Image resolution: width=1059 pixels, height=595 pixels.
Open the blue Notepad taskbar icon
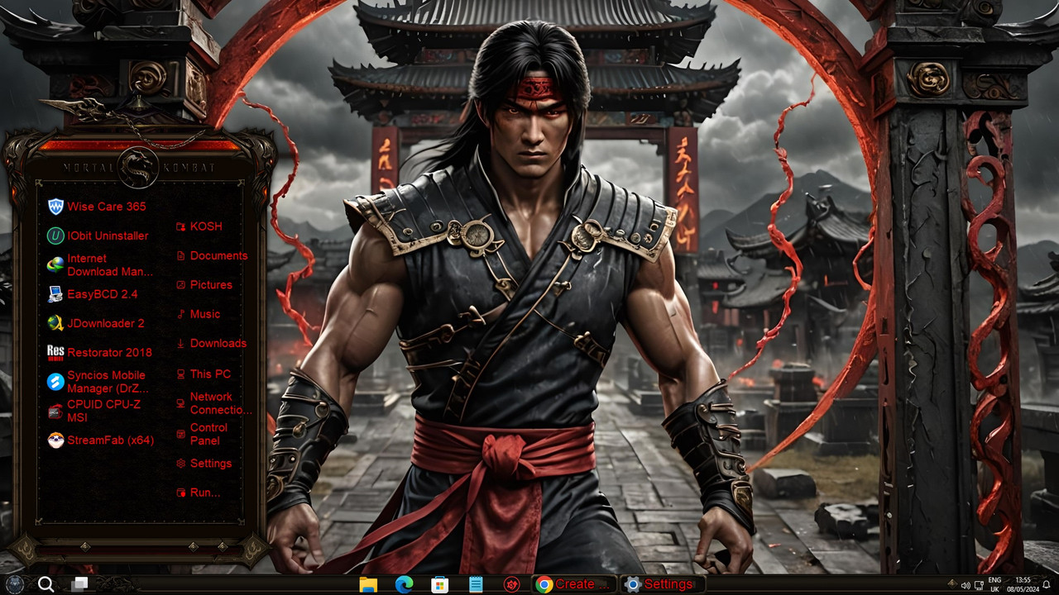476,585
